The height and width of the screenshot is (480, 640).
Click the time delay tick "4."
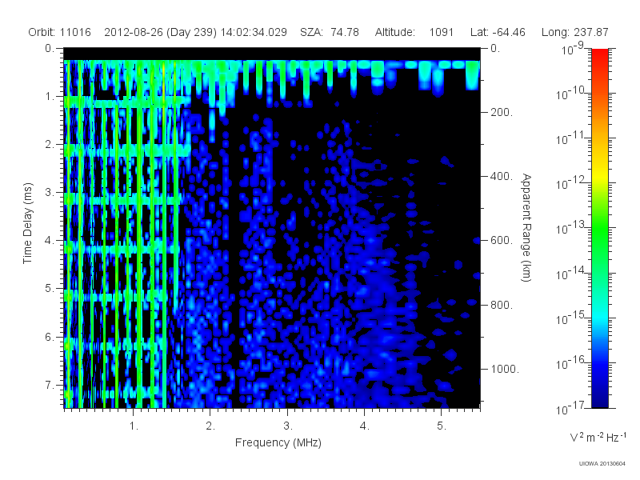pos(49,241)
